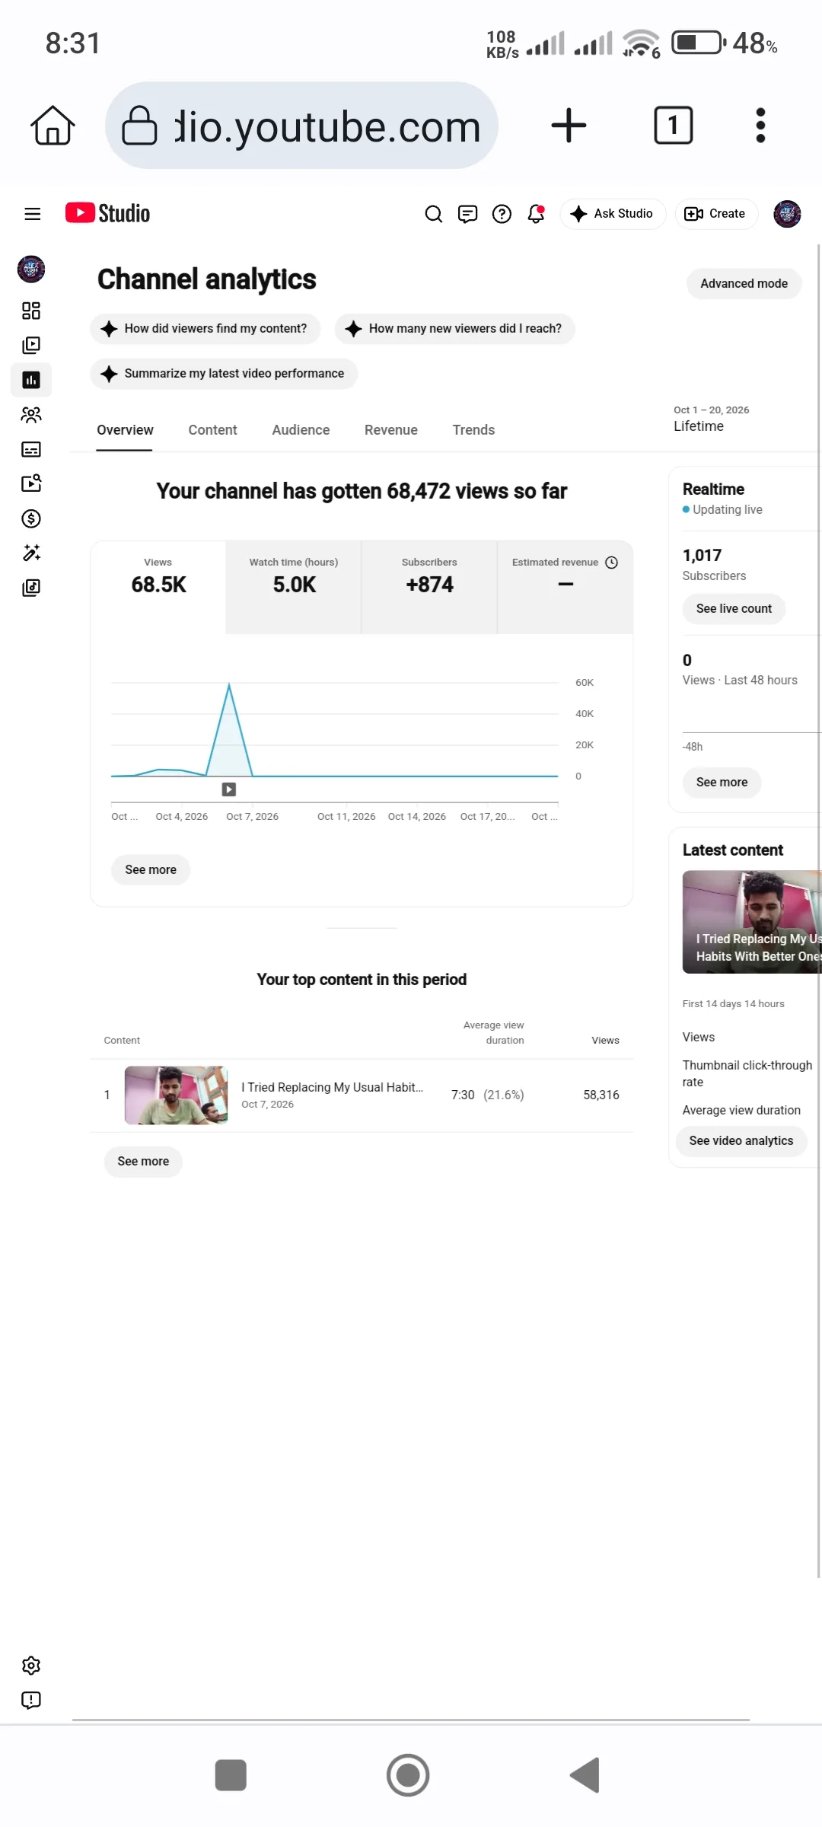Click See video analytics button
The height and width of the screenshot is (1827, 822).
[741, 1141]
